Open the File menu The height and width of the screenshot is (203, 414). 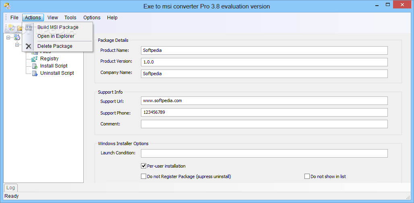tap(14, 18)
